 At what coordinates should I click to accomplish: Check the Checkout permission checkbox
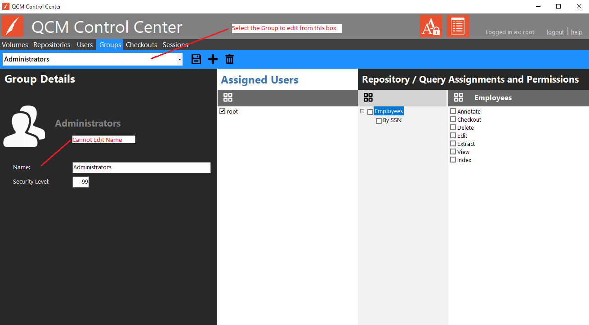pyautogui.click(x=453, y=119)
